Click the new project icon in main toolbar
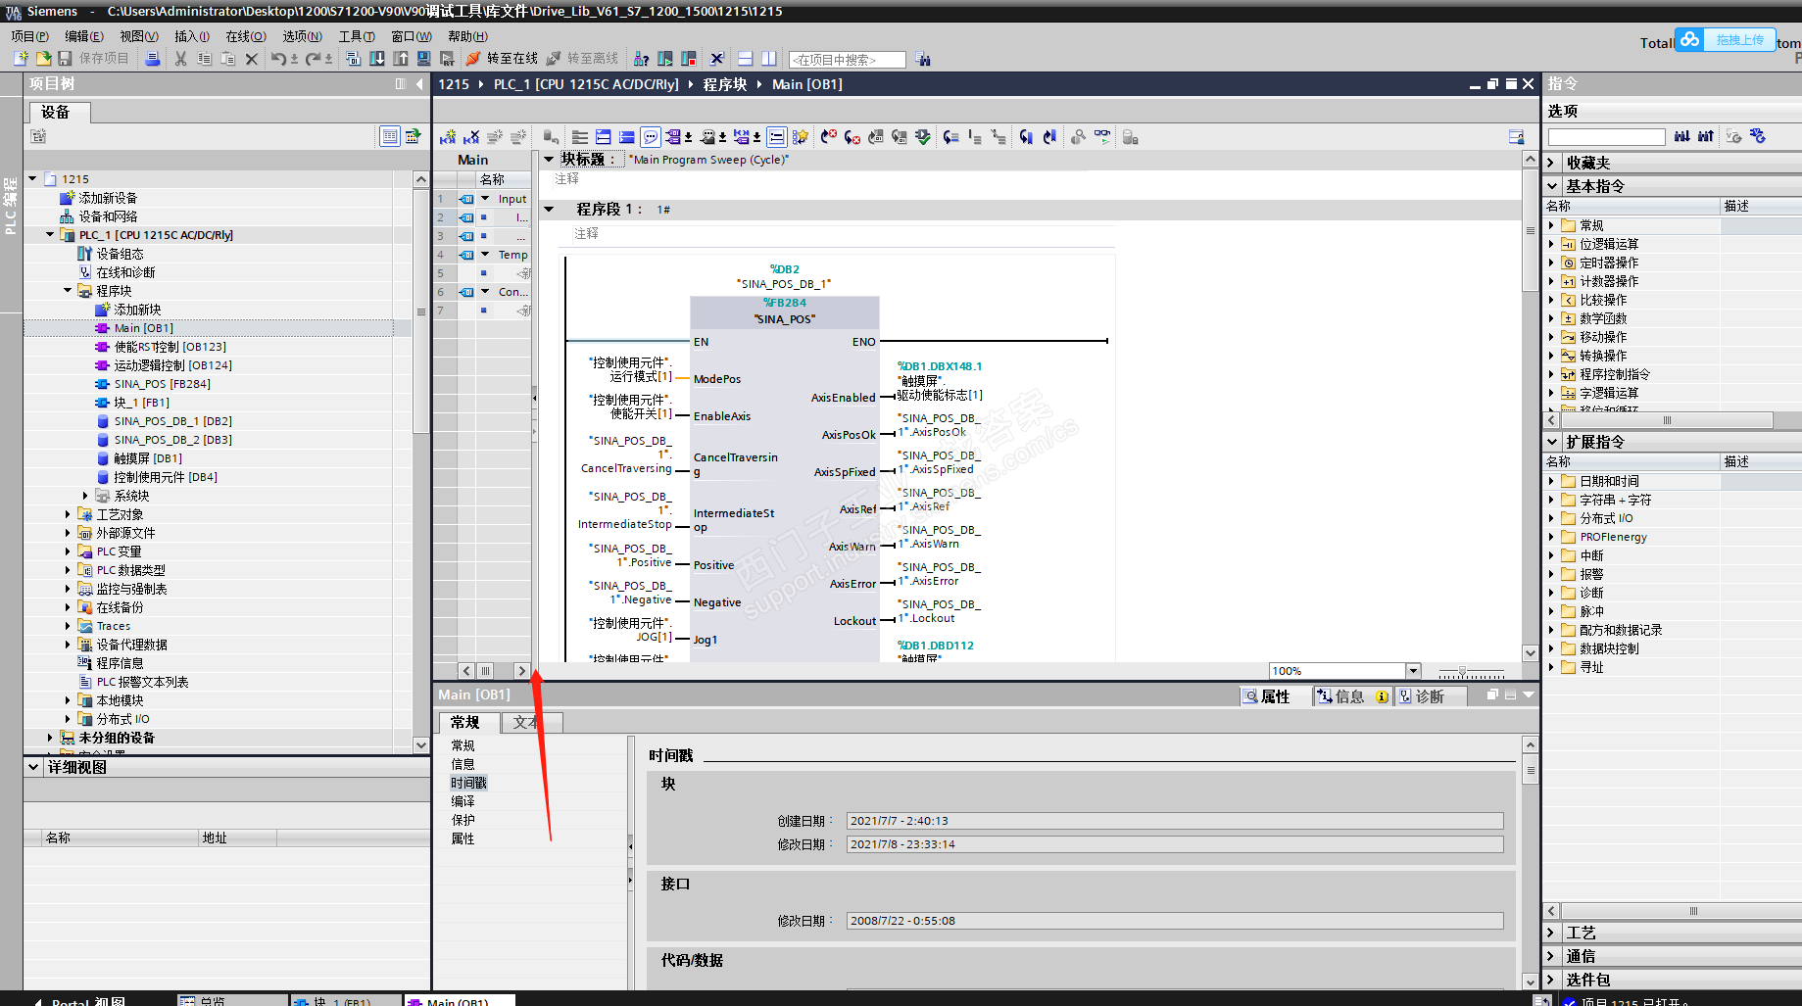The height and width of the screenshot is (1006, 1802). point(21,59)
